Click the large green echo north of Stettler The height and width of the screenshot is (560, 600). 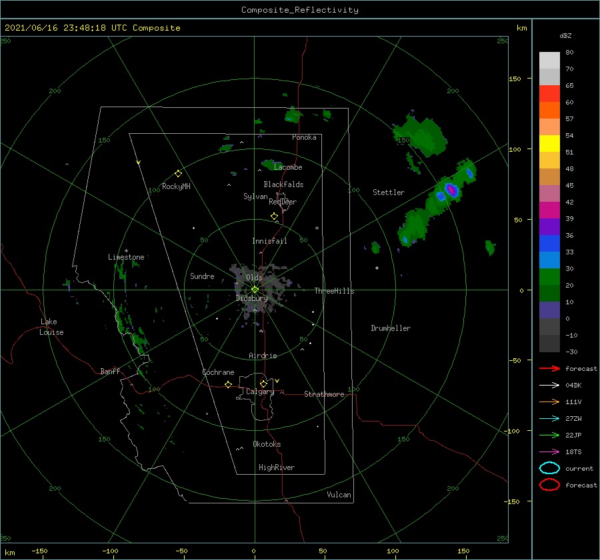(x=421, y=137)
